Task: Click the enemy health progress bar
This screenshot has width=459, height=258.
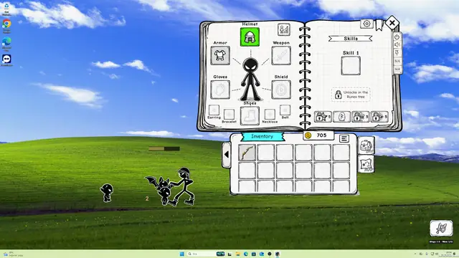Action: tap(164, 149)
